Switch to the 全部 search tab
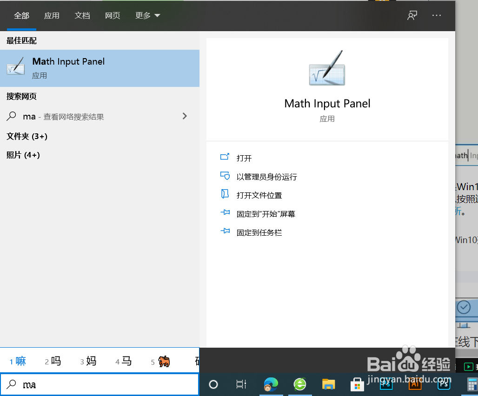 21,15
